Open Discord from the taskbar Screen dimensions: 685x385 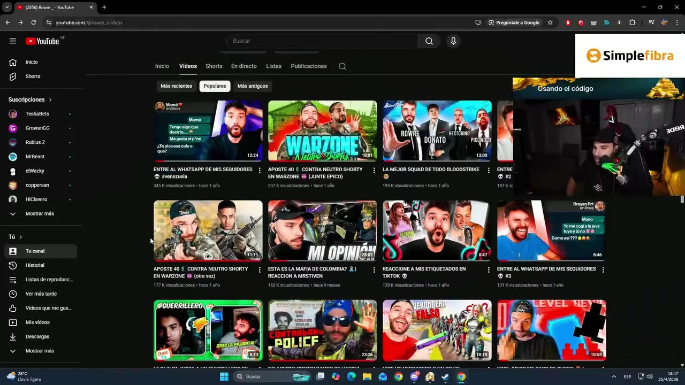click(x=414, y=376)
